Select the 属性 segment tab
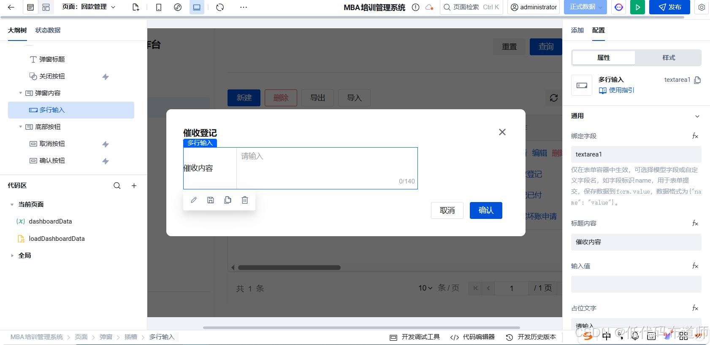The height and width of the screenshot is (345, 710). coord(604,58)
